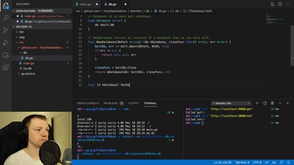Viewport: 294px width, 165px height.
Task: Collapse the GO [SSH: V] workspace section
Action: coord(14,27)
